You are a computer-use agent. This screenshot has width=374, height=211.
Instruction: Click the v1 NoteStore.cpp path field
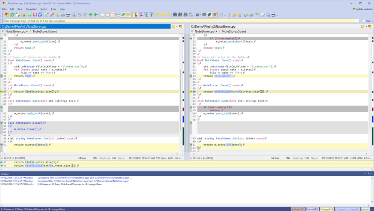pyautogui.click(x=85, y=27)
